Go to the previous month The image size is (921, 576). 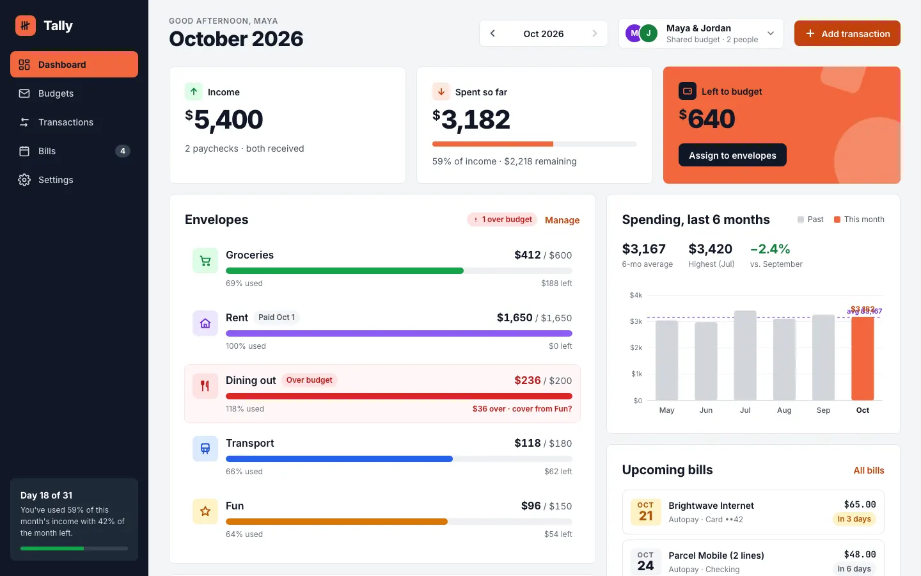click(x=492, y=33)
